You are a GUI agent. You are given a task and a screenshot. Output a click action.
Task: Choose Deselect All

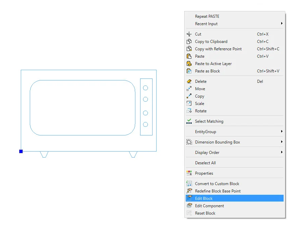205,163
